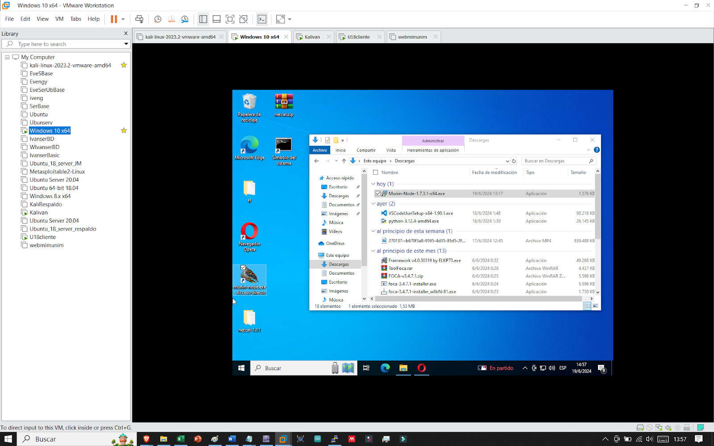Select Metasploitable2-Linux in the library
The width and height of the screenshot is (714, 446).
[57, 172]
